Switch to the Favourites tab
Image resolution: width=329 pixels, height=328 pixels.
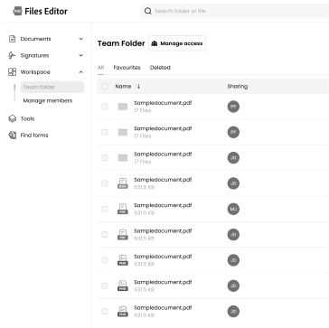click(x=127, y=68)
